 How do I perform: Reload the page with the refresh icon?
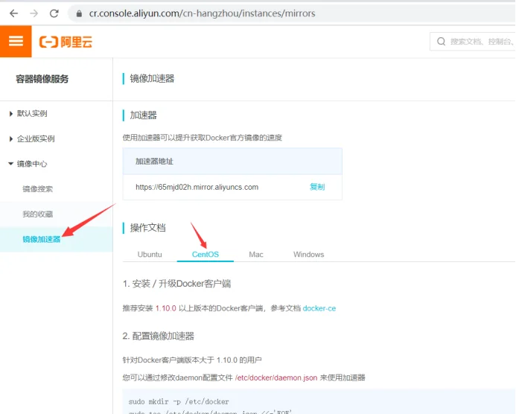(54, 13)
